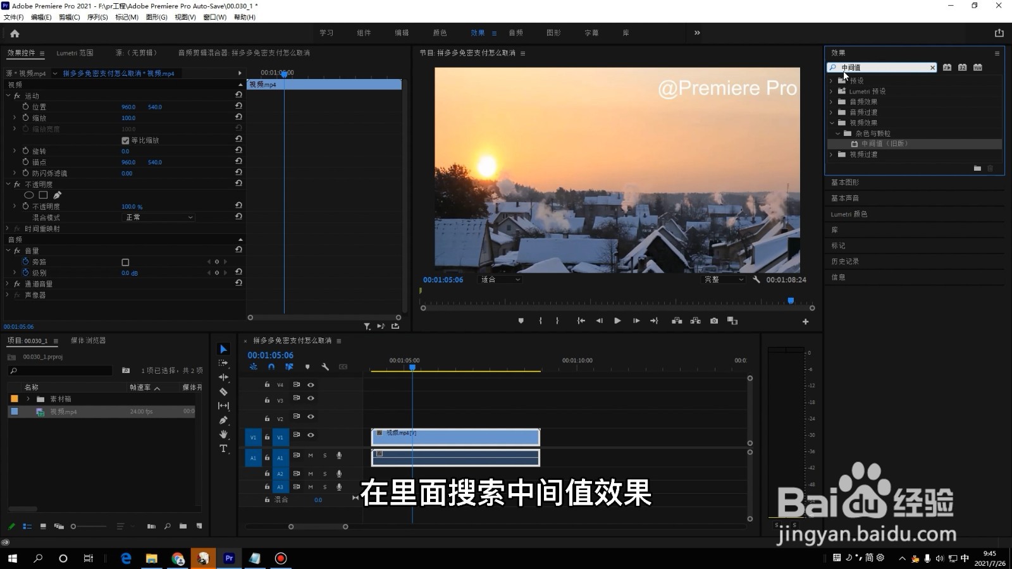
Task: Click the 效果 workspace label in top bar
Action: click(x=479, y=32)
